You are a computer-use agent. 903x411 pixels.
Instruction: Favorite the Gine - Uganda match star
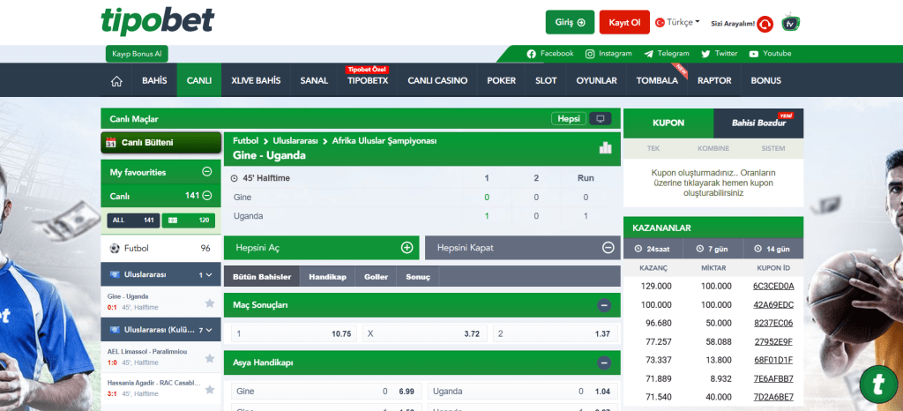210,303
